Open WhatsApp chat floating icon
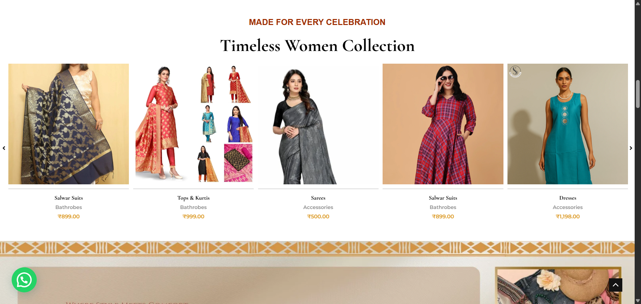This screenshot has height=304, width=641. (x=24, y=280)
